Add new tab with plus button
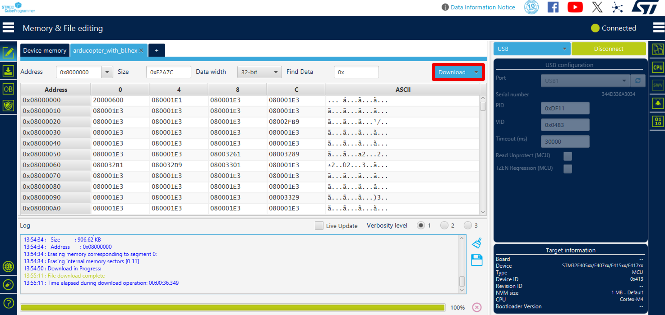 tap(157, 50)
